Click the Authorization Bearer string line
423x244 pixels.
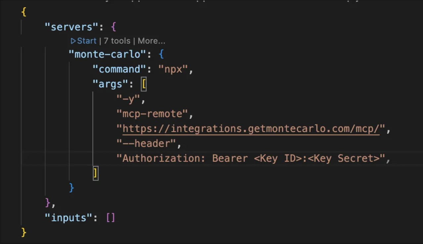[x=251, y=158]
